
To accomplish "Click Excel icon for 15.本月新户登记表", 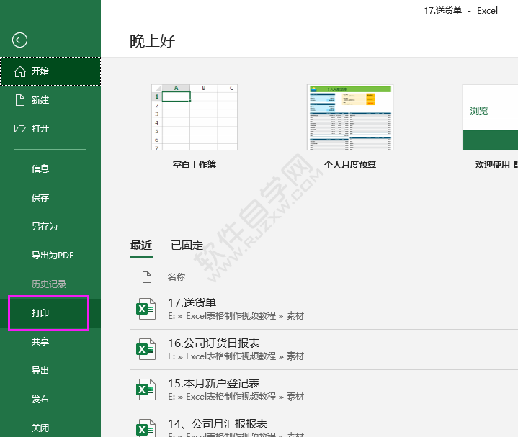I will coord(146,389).
